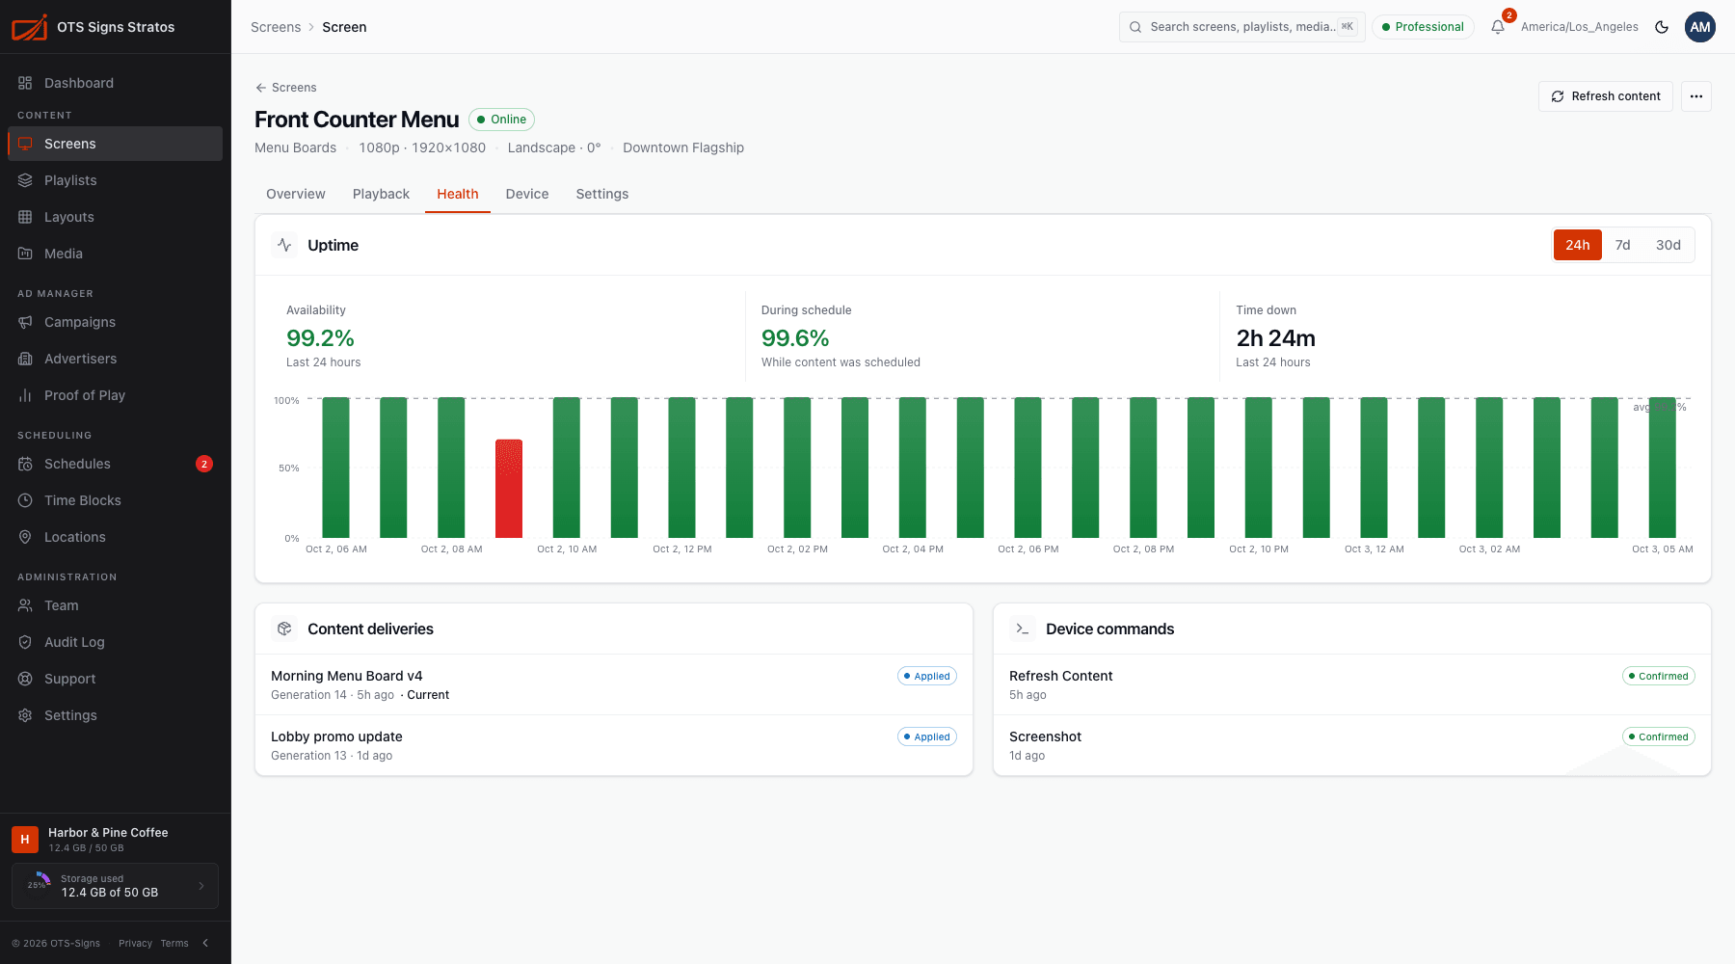Open the Dashboard icon in sidebar
Viewport: 1735px width, 964px height.
tap(25, 83)
